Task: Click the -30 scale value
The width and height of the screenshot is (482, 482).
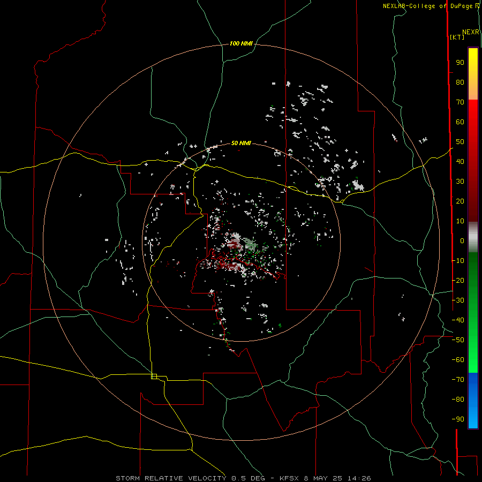Action: point(458,300)
